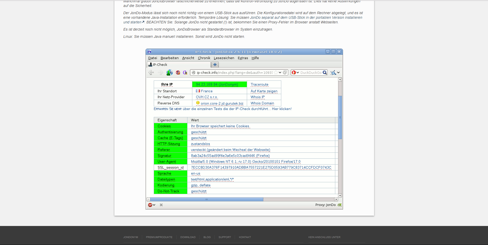Click the Adblock Plus ABP icon
The image size is (488, 245).
pyautogui.click(x=150, y=205)
